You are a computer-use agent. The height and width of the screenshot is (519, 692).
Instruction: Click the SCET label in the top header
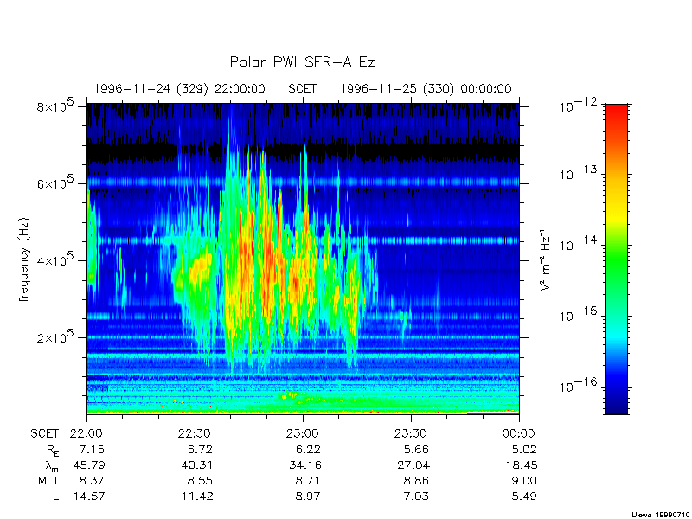(302, 89)
